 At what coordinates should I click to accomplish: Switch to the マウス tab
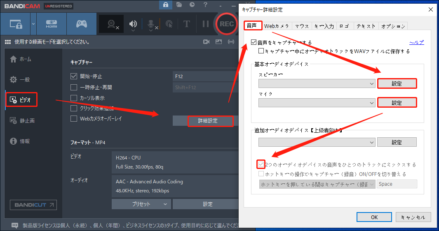tap(302, 26)
